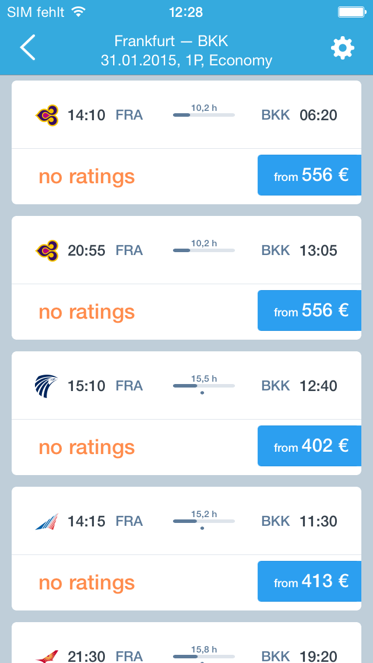Open no ratings on the first flight
Image resolution: width=373 pixels, height=663 pixels.
(86, 176)
